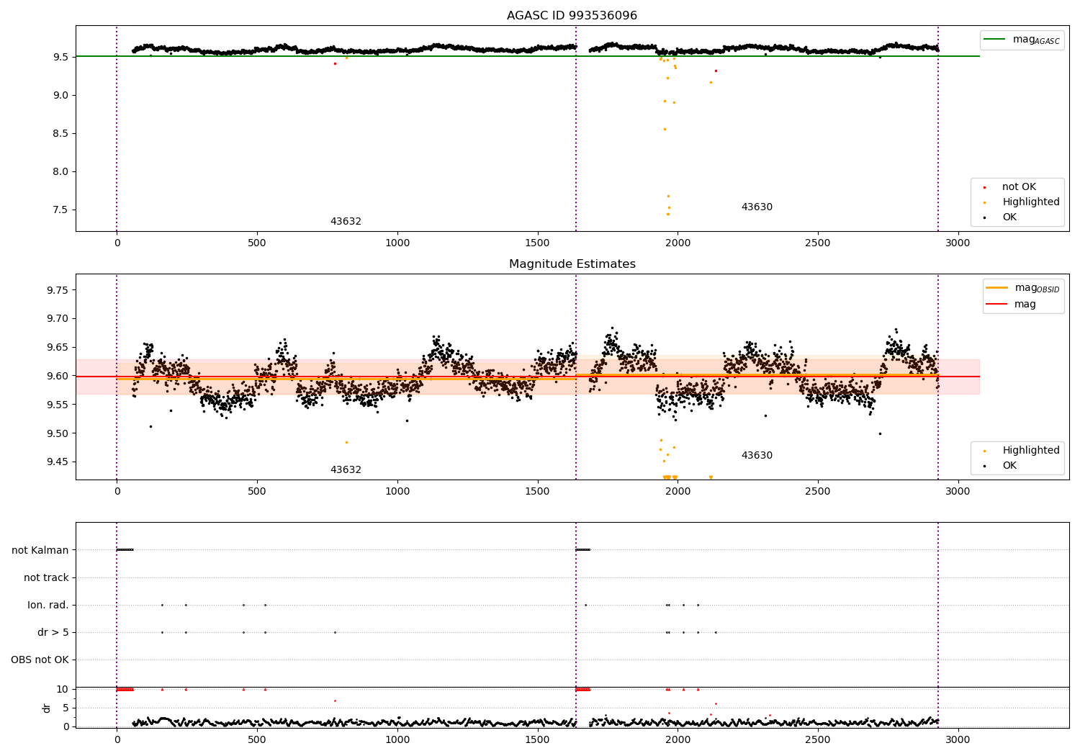
Task: Click the 'dr > 5' row label
Action: [53, 633]
